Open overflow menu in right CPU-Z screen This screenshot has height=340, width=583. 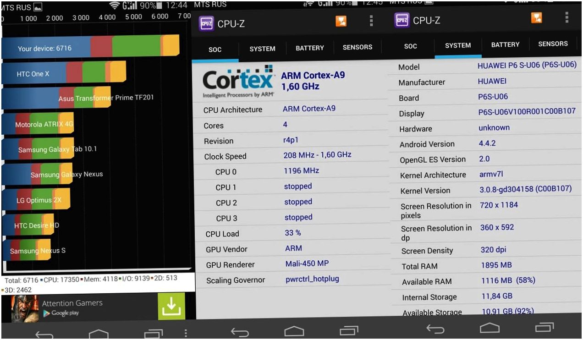(x=567, y=17)
